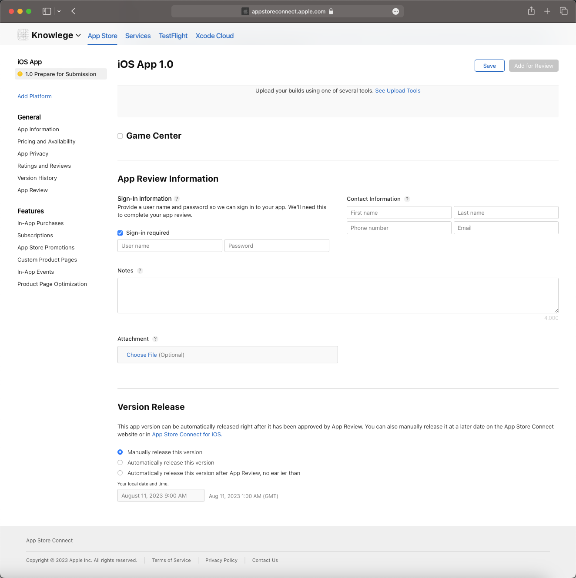Go back with the back arrow

pos(74,11)
